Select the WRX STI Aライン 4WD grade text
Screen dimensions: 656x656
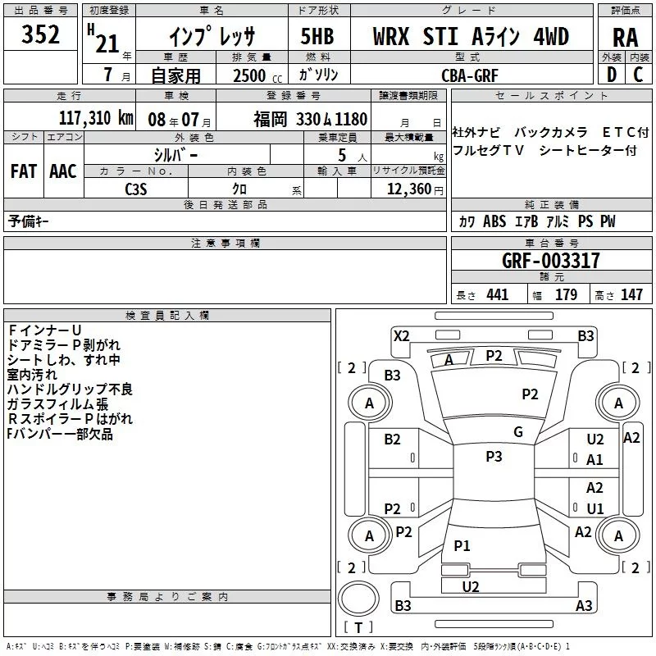(x=470, y=37)
